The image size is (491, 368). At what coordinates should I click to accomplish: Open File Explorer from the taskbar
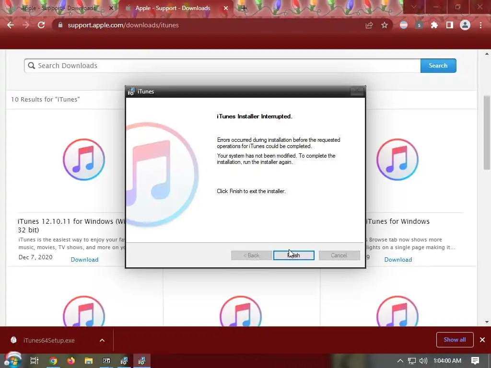(89, 361)
